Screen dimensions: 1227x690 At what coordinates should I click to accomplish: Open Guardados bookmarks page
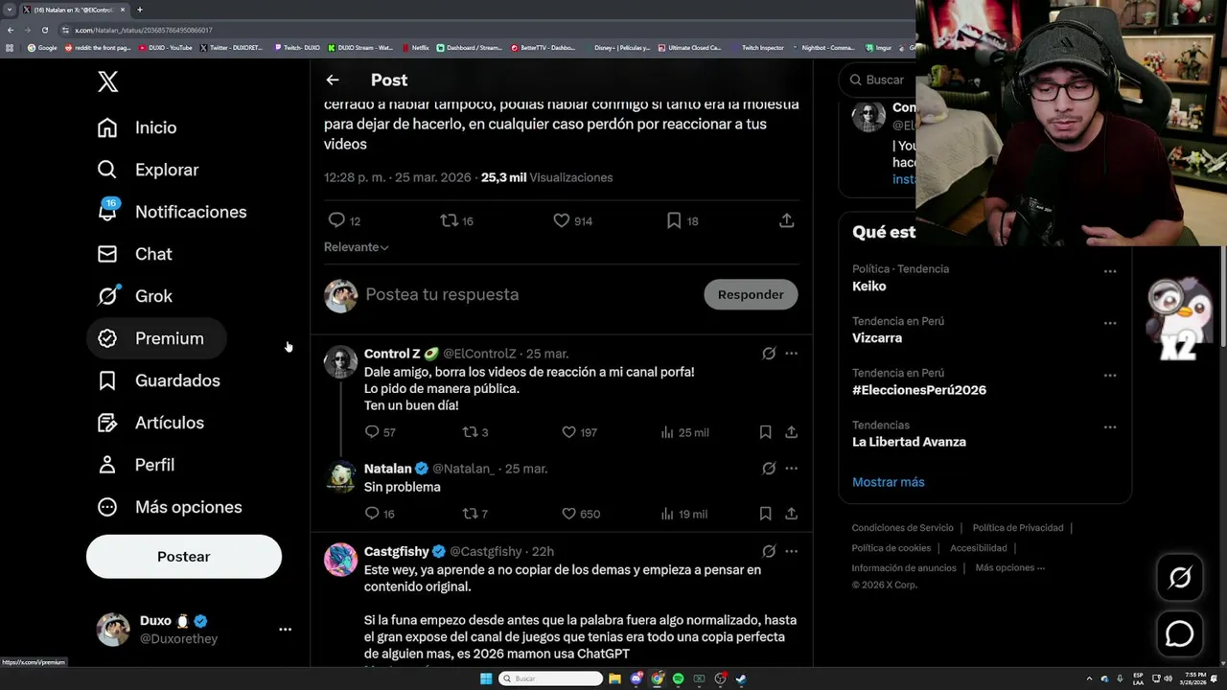click(158, 380)
